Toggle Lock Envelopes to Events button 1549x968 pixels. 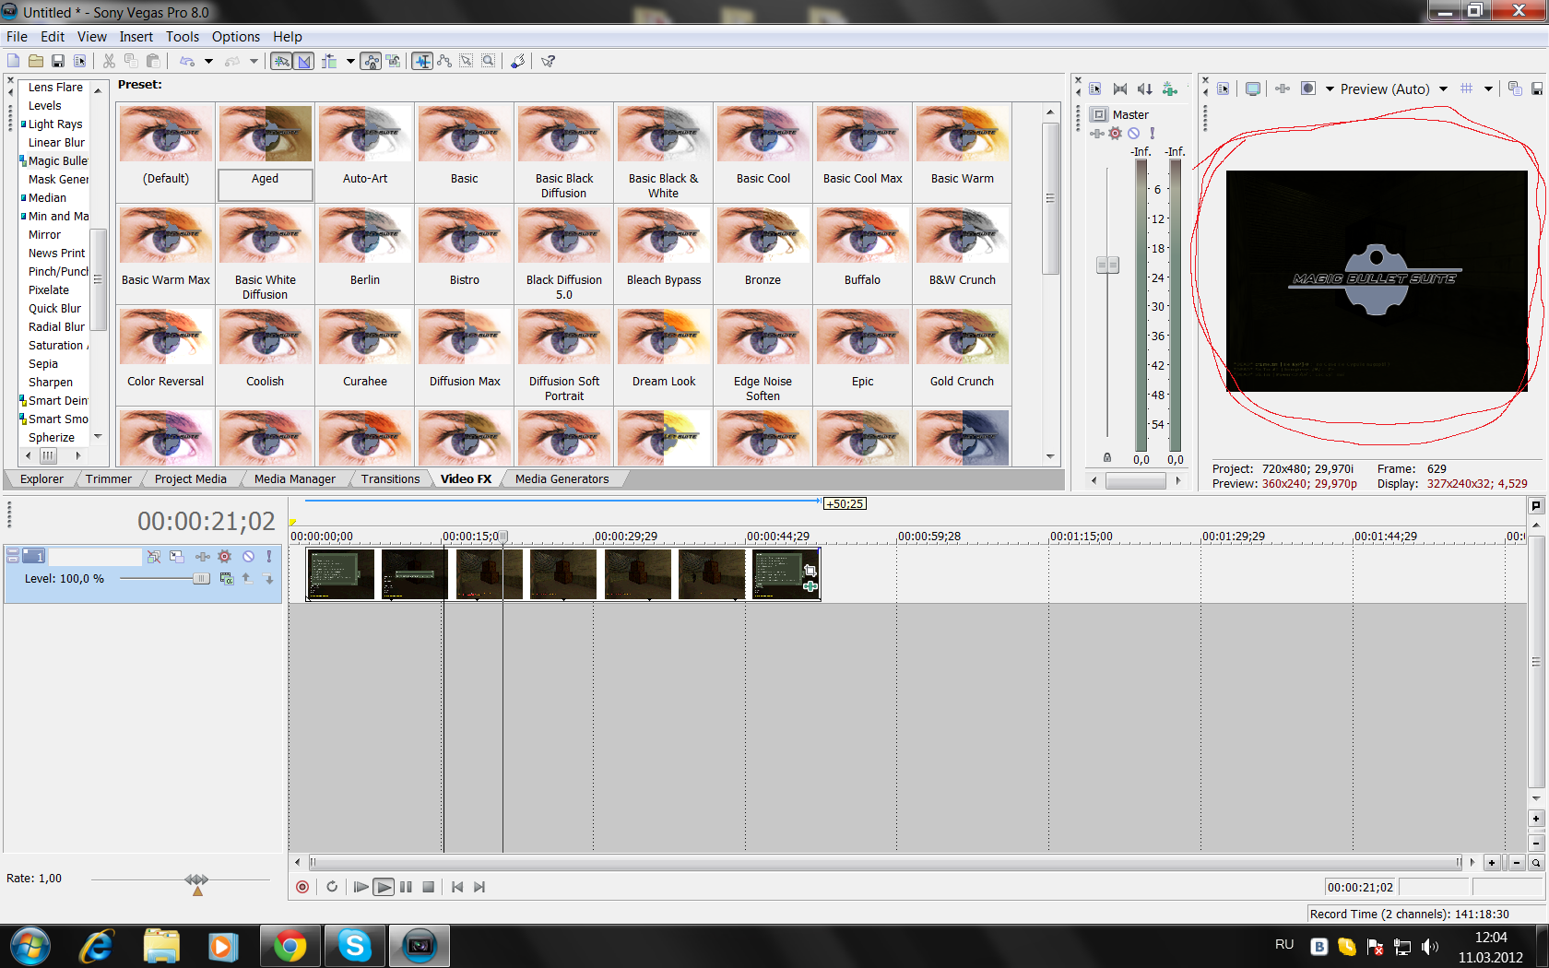371,61
